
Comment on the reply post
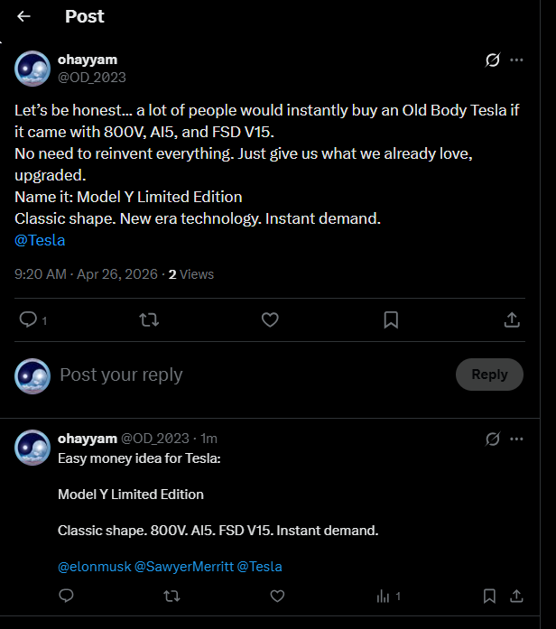66,596
